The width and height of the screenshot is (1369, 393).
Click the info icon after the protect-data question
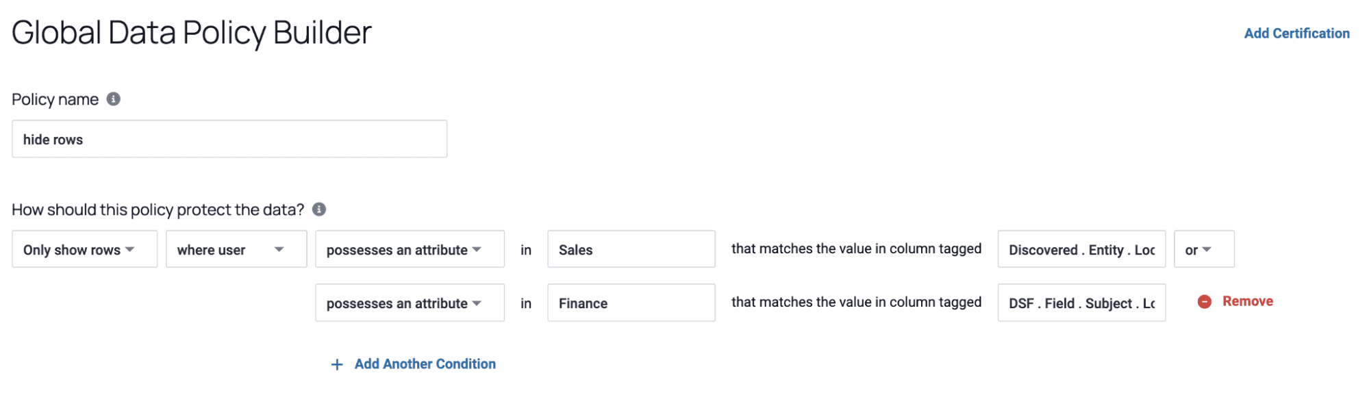(x=319, y=210)
